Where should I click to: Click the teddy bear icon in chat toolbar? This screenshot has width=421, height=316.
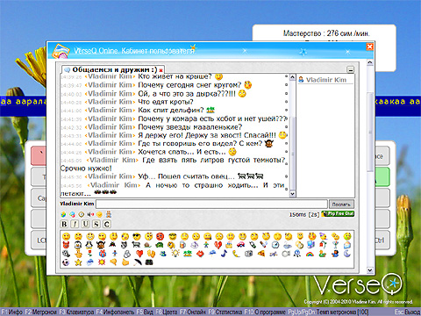tap(109, 214)
